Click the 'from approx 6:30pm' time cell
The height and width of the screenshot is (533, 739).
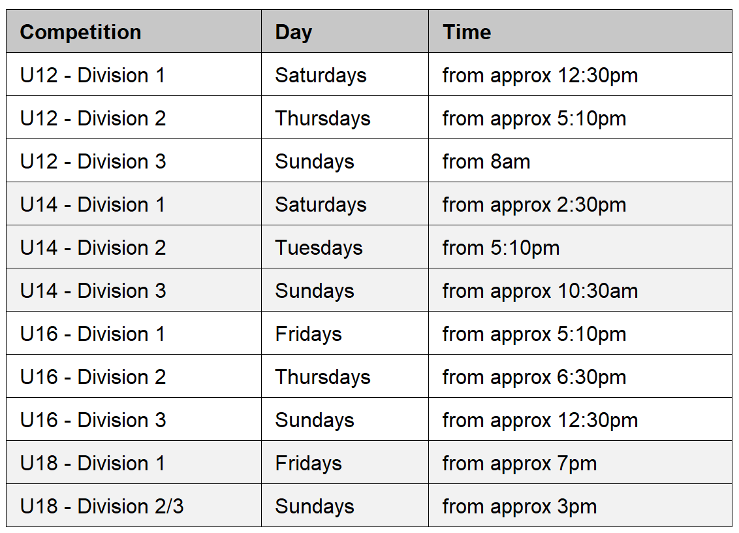[580, 376]
